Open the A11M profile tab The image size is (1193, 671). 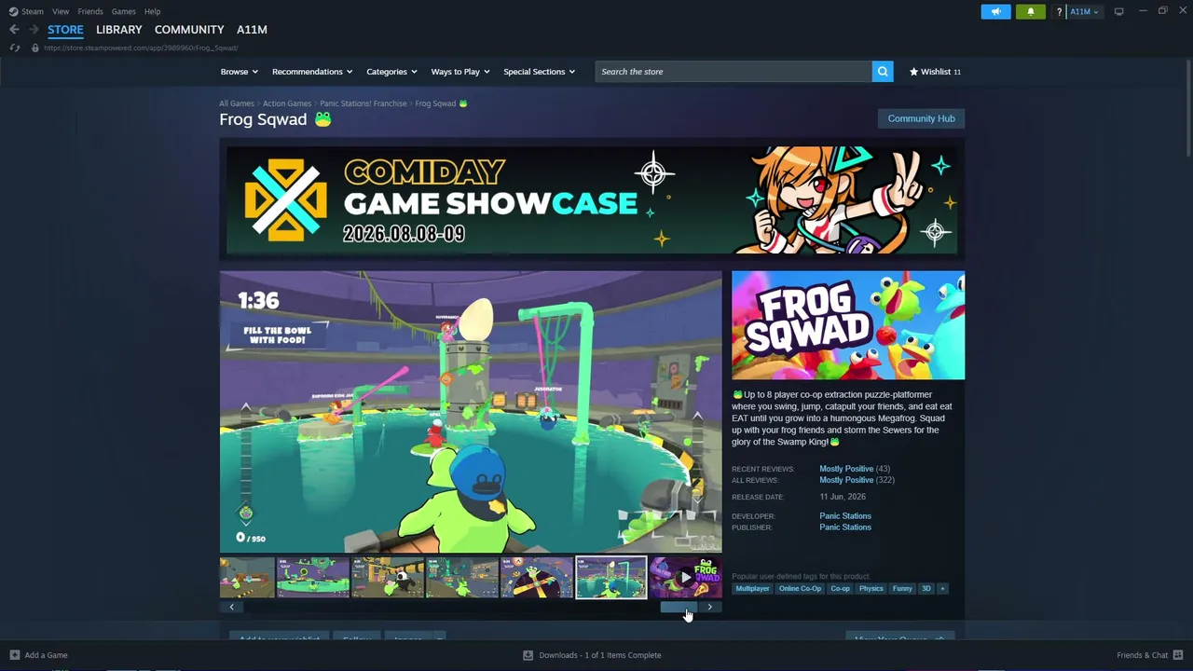click(x=252, y=30)
